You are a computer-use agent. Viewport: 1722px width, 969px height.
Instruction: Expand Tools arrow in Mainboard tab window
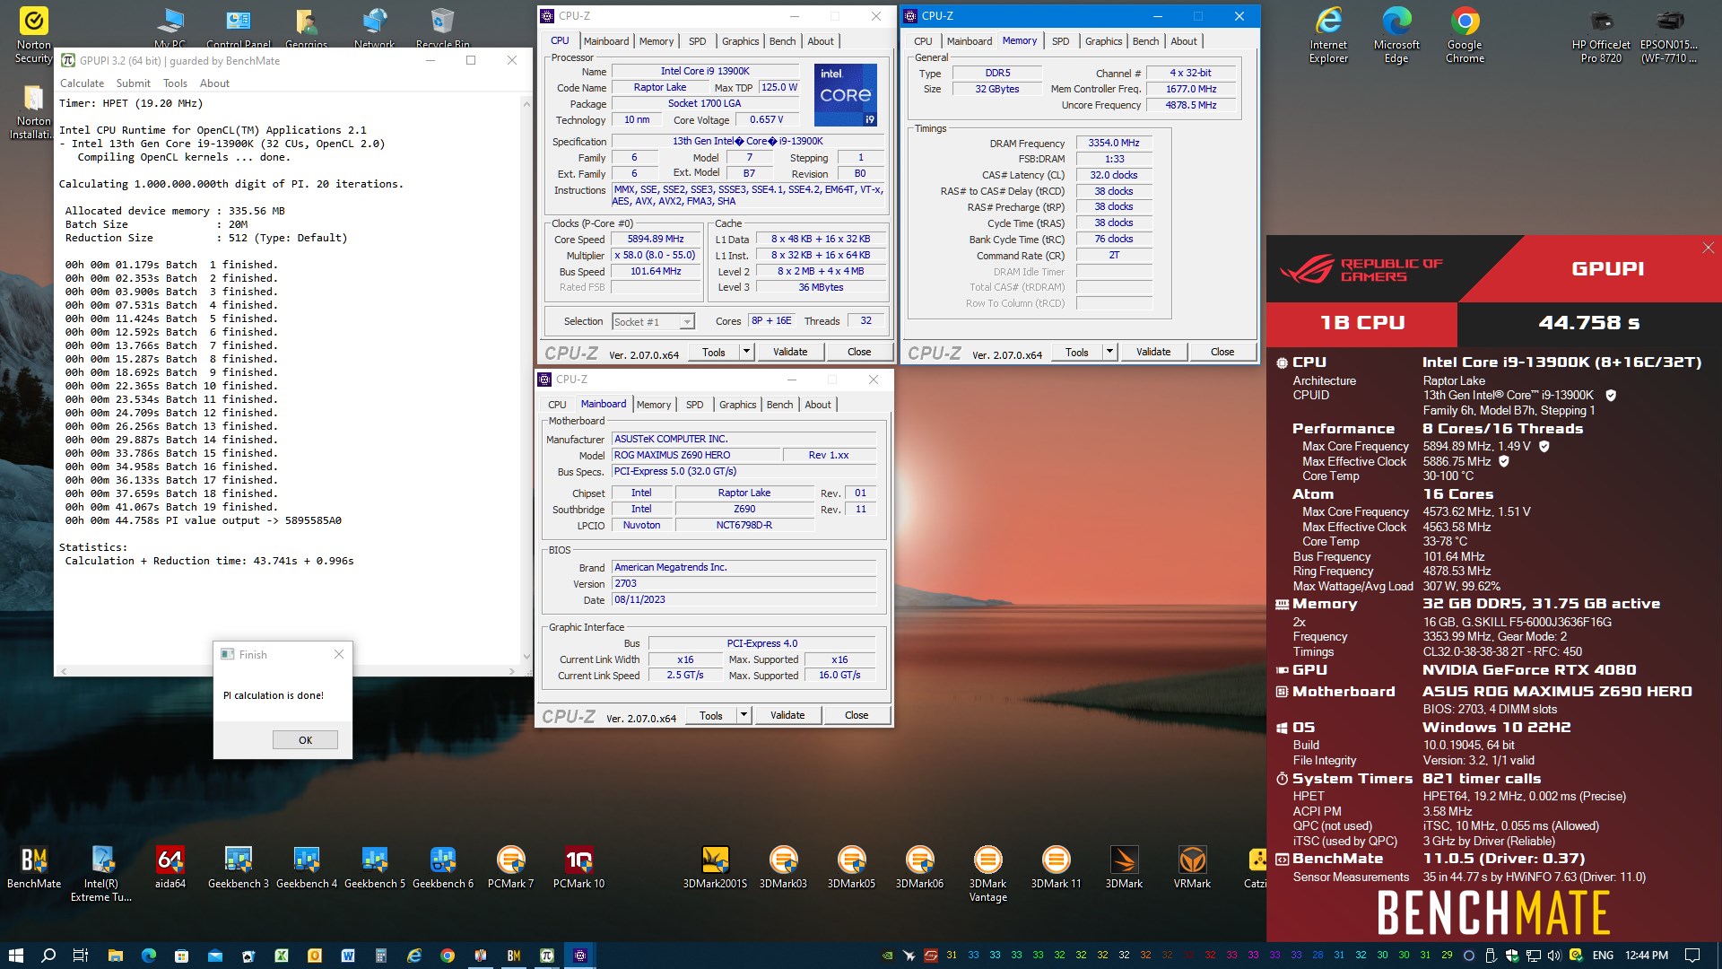(x=744, y=715)
